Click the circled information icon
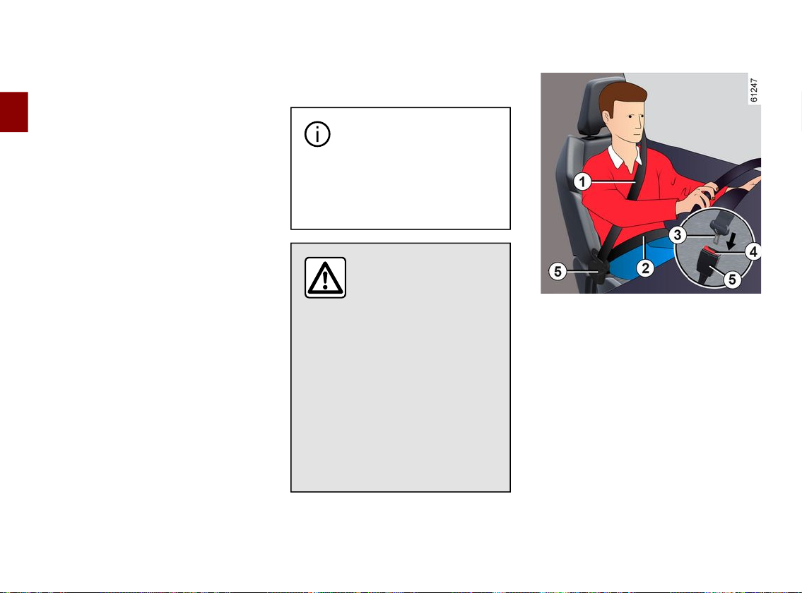Screen dimensions: 802x593 (x=318, y=134)
